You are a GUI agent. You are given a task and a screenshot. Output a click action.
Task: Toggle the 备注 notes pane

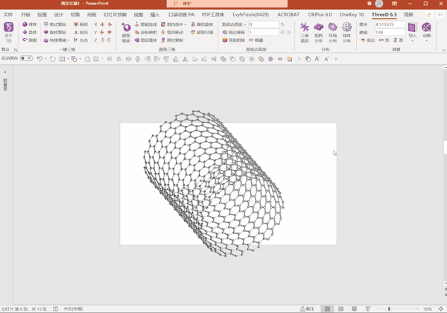307,309
